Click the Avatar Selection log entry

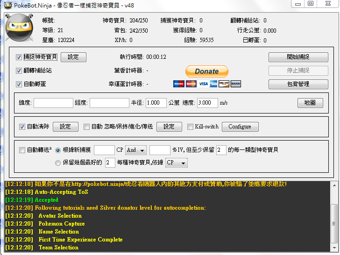(43, 216)
